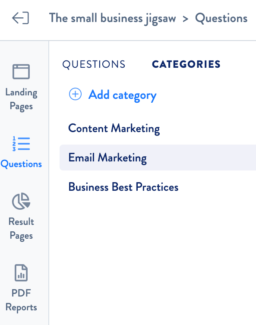Open the PDF Reports document chart icon
This screenshot has height=325, width=256.
point(21,273)
